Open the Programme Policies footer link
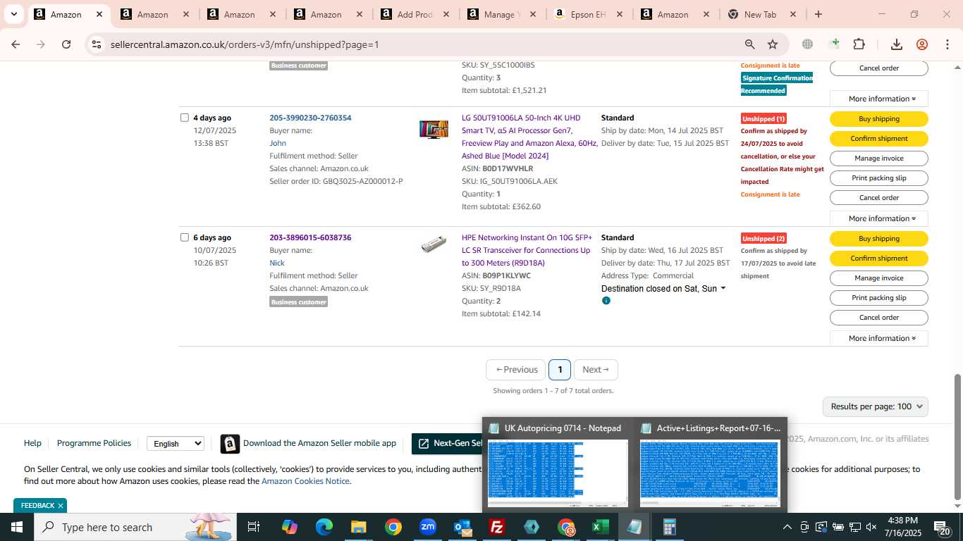Viewport: 963px width, 541px height. (94, 443)
